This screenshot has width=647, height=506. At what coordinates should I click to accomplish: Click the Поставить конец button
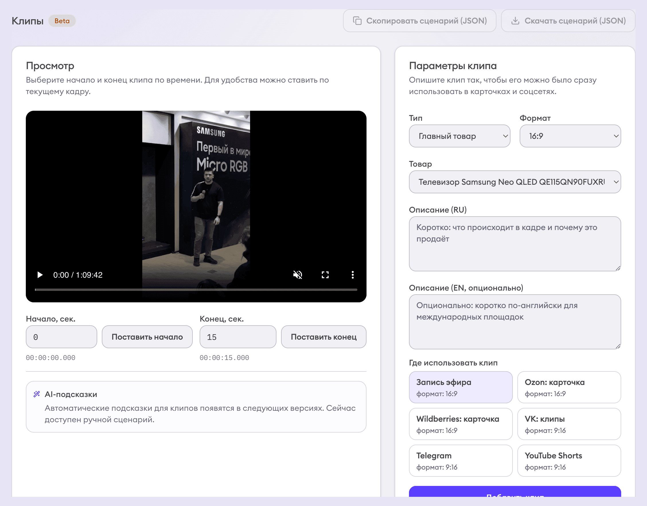[324, 337]
